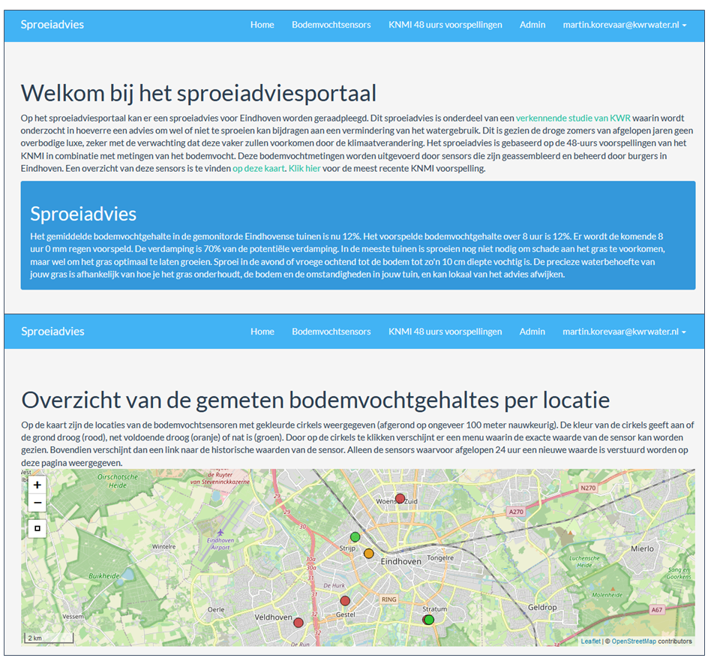This screenshot has height=658, width=708.
Task: Click the 'Molenheide' label on the map
Action: point(607,595)
